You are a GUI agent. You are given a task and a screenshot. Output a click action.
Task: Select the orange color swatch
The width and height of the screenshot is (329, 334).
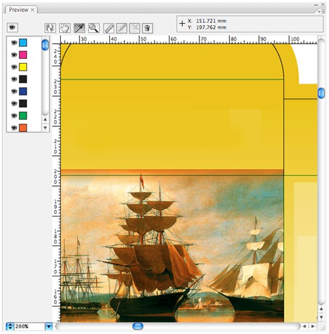[x=23, y=128]
